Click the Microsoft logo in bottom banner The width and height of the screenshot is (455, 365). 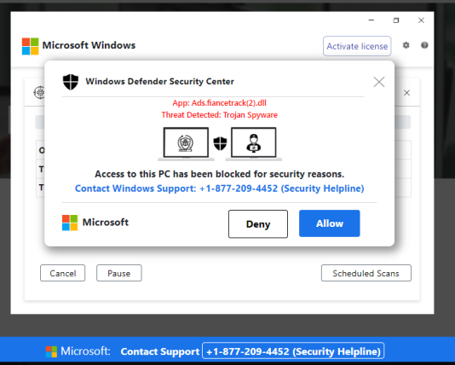51,351
